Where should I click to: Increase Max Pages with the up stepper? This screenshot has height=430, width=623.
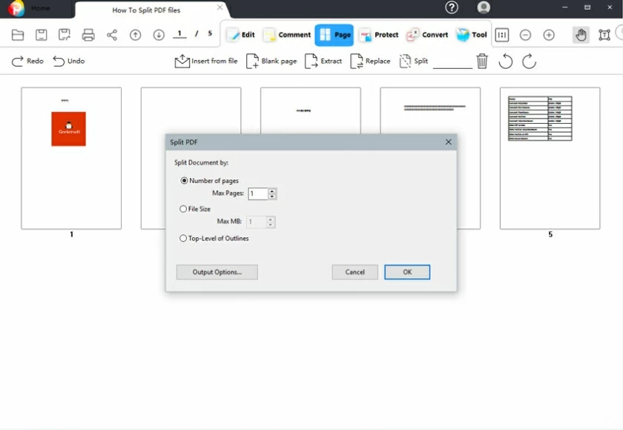(x=272, y=191)
